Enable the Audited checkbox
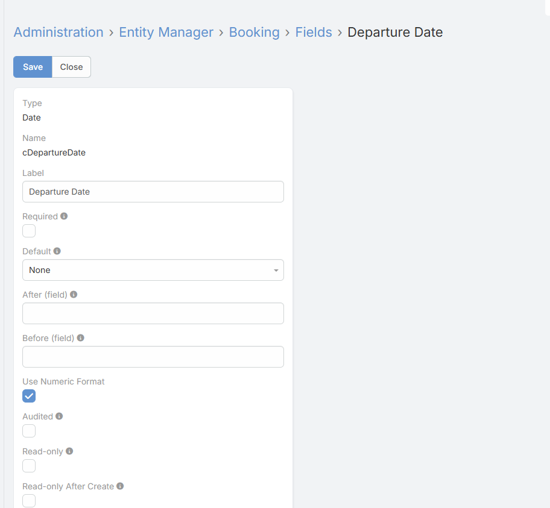Screen dimensions: 550x508 (x=29, y=431)
